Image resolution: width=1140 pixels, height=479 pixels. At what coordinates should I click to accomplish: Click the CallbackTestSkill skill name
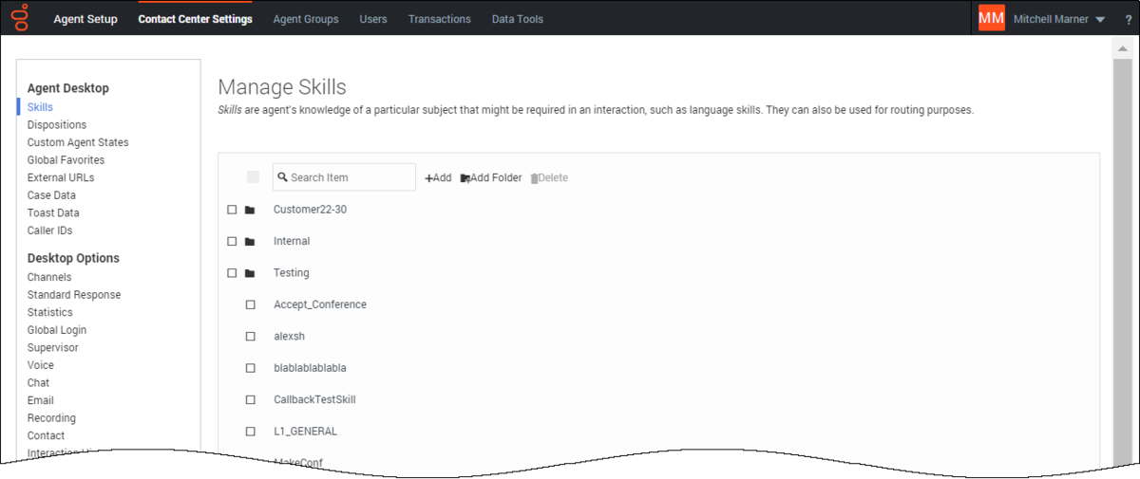click(314, 400)
